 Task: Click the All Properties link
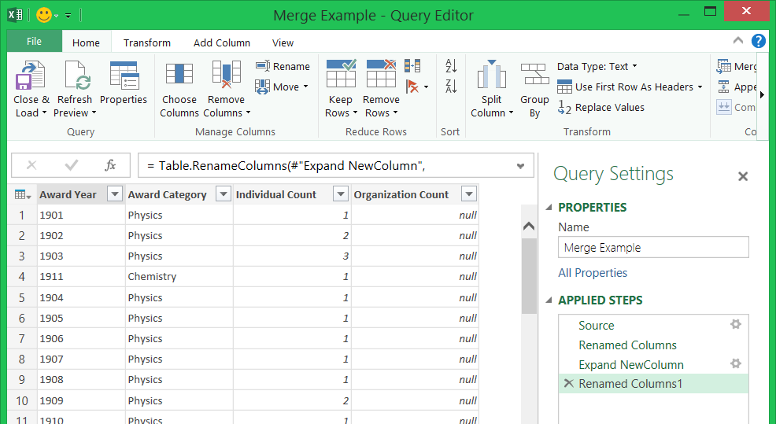(593, 273)
